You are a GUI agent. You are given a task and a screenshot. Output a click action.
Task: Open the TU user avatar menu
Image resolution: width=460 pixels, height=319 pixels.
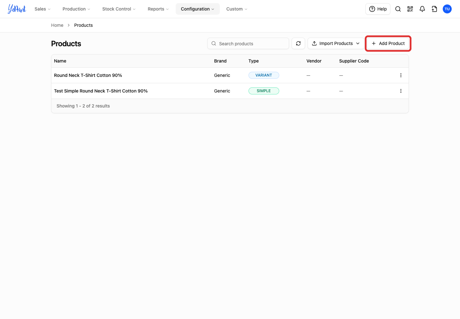click(x=447, y=9)
